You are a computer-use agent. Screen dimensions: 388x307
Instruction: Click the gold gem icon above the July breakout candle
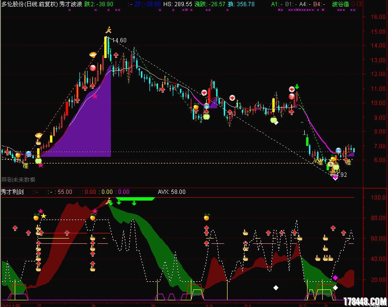click(39, 135)
